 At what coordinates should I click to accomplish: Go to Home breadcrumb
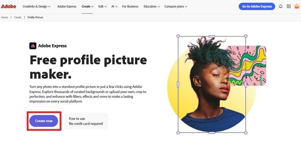4,17
